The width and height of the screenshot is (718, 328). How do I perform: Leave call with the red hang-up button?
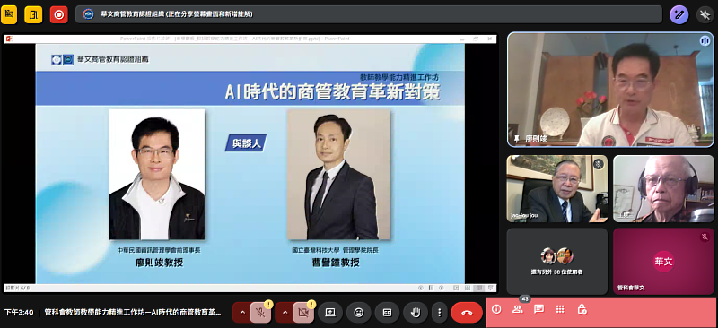point(467,313)
